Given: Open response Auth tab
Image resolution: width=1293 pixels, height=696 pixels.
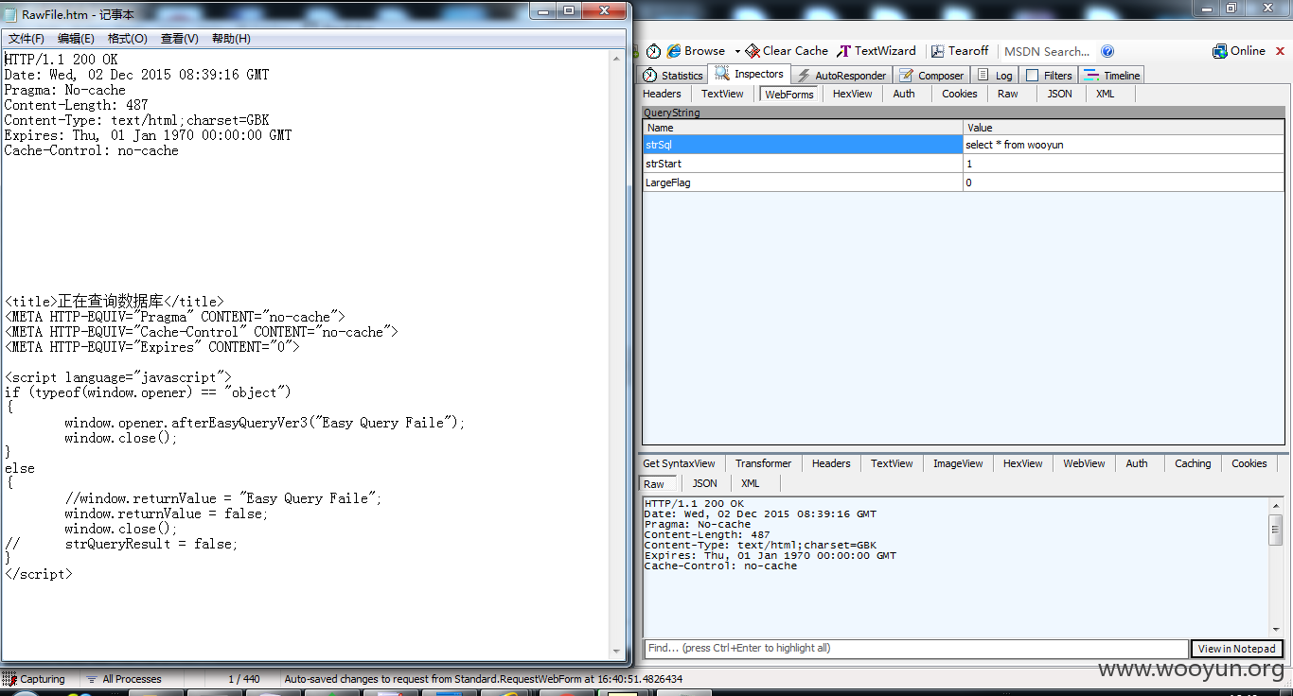Looking at the screenshot, I should [1137, 463].
